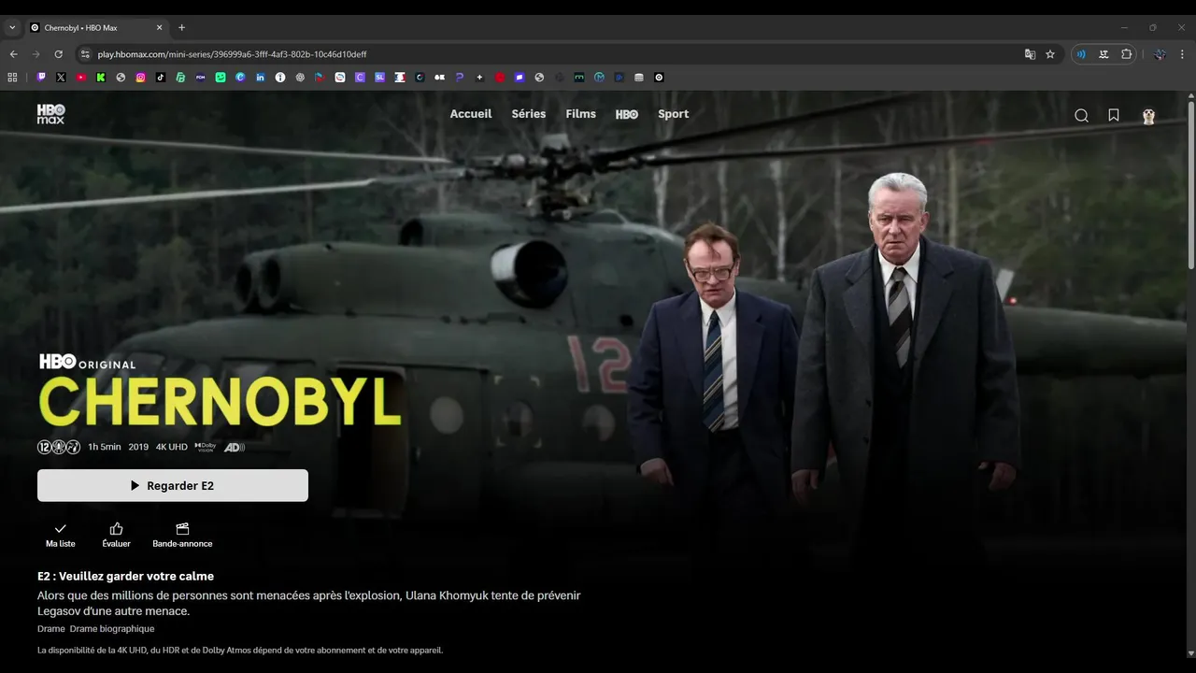Reload the page

pyautogui.click(x=58, y=54)
